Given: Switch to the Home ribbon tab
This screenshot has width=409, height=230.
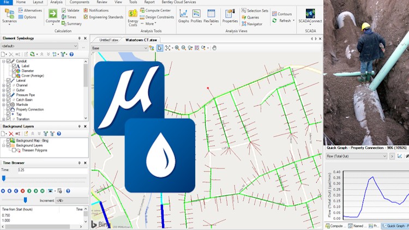Looking at the screenshot, I should point(21,2).
